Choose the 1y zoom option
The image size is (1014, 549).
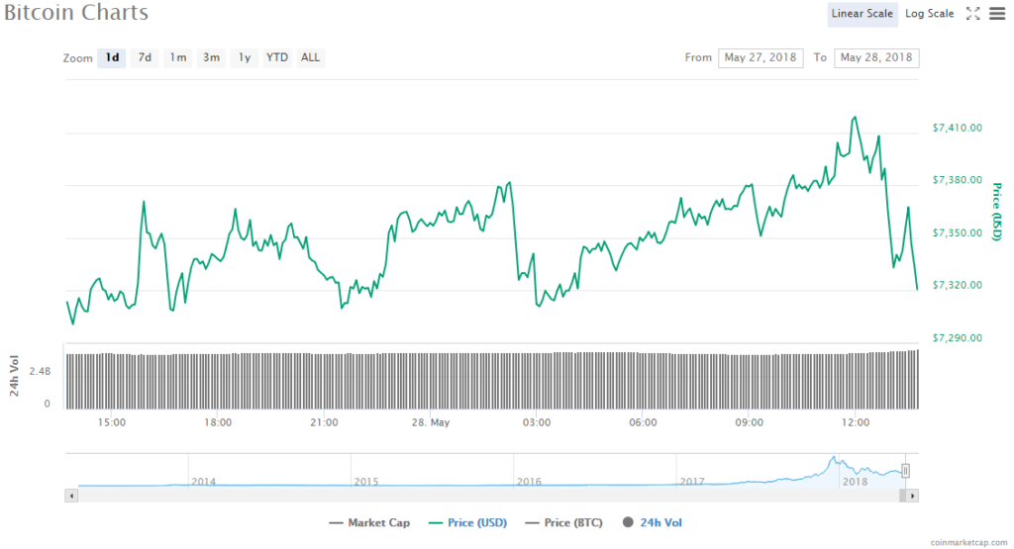coord(244,57)
